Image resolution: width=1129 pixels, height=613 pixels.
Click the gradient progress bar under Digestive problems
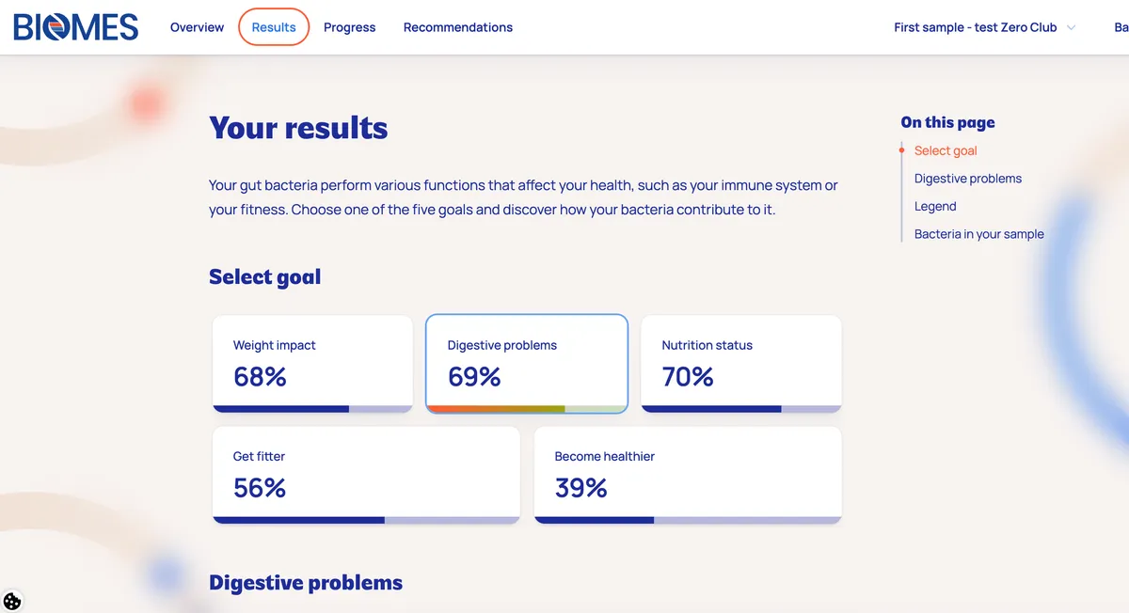click(x=526, y=408)
